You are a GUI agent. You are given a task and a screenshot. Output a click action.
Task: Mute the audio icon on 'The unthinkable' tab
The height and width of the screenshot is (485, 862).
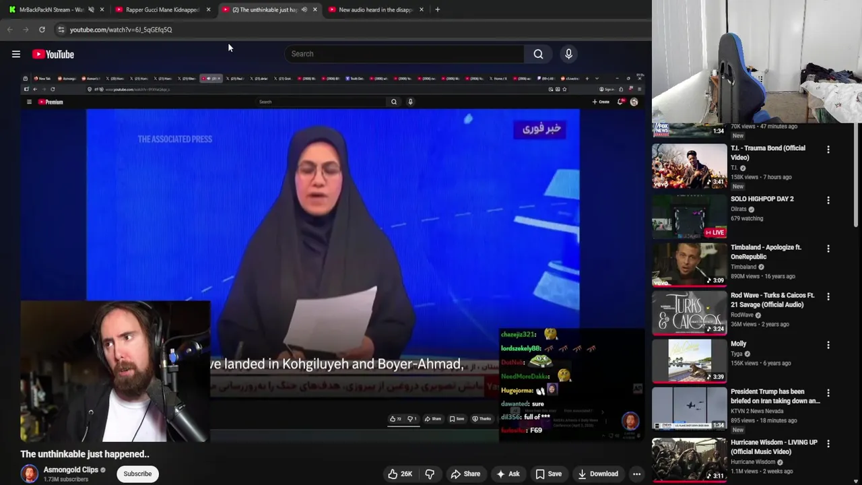click(x=304, y=9)
